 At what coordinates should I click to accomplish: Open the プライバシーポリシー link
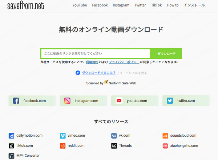(x=124, y=62)
